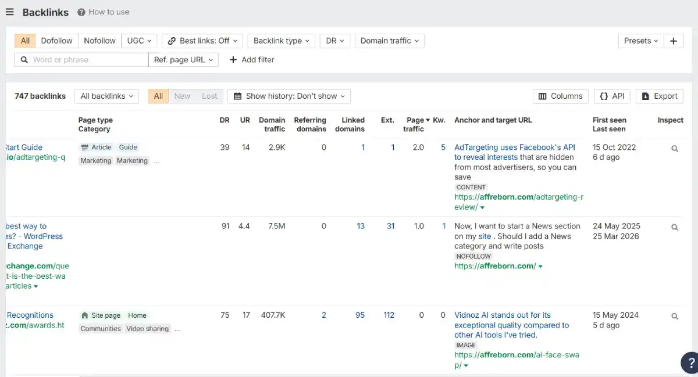The width and height of the screenshot is (698, 377).
Task: Open the Presets dropdown
Action: pyautogui.click(x=641, y=41)
